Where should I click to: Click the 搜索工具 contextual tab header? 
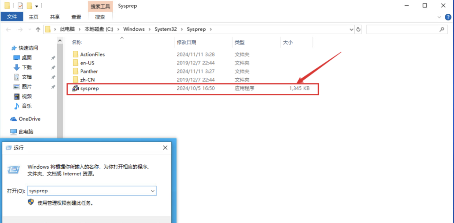[100, 6]
